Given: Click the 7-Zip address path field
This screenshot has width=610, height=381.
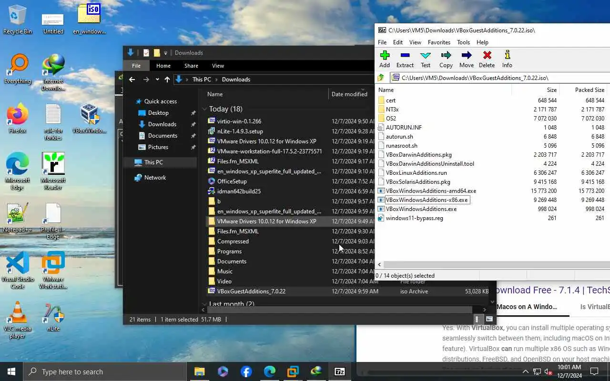Looking at the screenshot, I should click(x=499, y=78).
